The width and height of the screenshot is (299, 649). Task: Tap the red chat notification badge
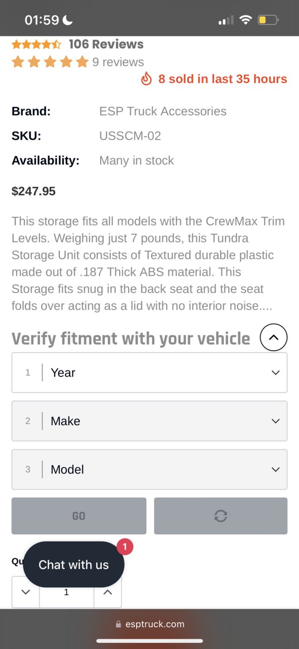click(124, 546)
